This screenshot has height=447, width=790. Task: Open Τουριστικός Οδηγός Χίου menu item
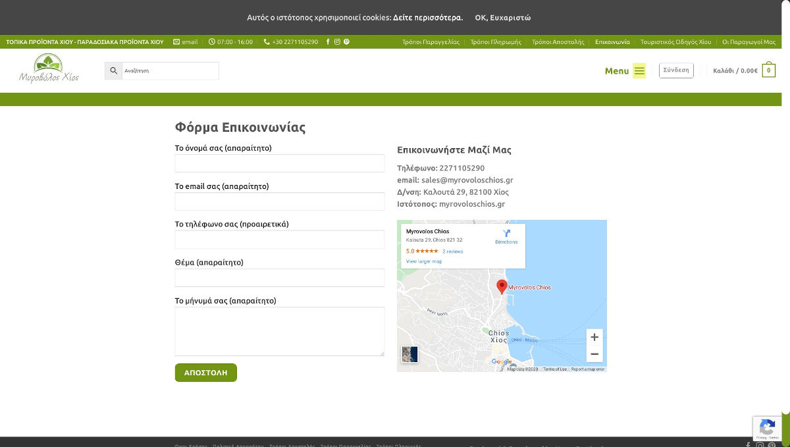point(675,42)
